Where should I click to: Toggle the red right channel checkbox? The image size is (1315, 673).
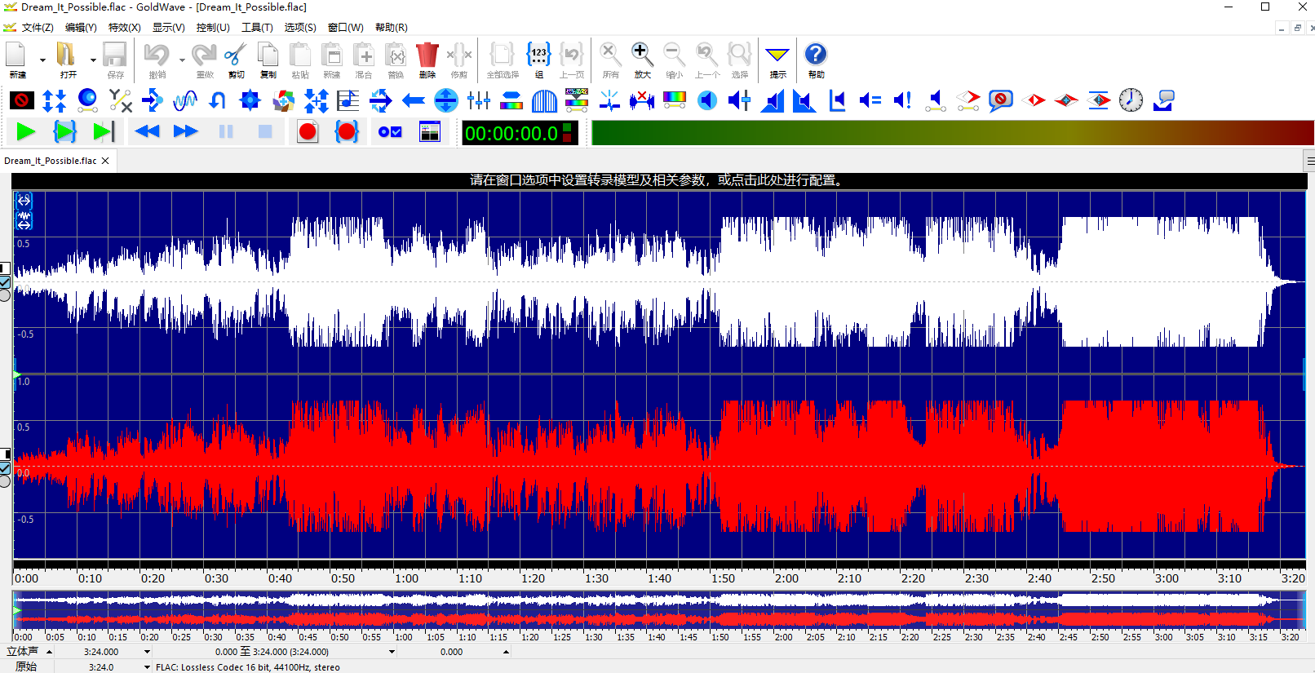coord(5,468)
